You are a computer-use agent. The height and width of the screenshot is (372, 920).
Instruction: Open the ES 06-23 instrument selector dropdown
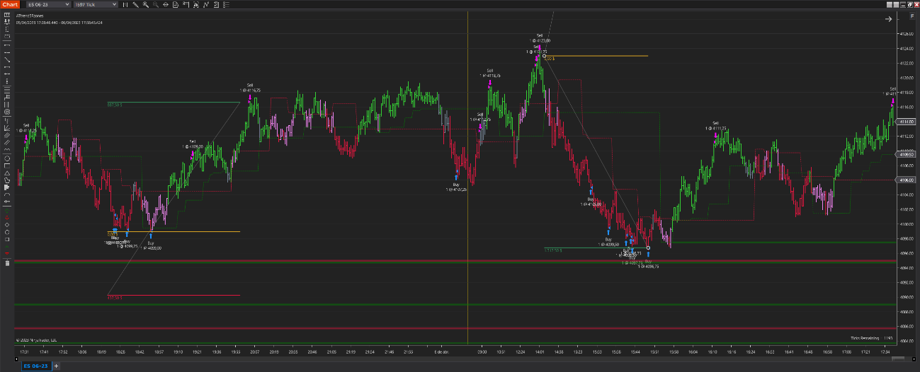48,4
